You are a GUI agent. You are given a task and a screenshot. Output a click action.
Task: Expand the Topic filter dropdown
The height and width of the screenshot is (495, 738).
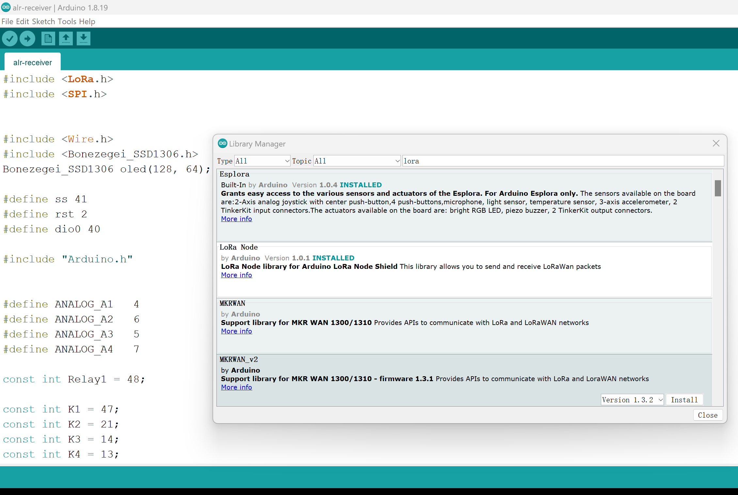pyautogui.click(x=357, y=161)
